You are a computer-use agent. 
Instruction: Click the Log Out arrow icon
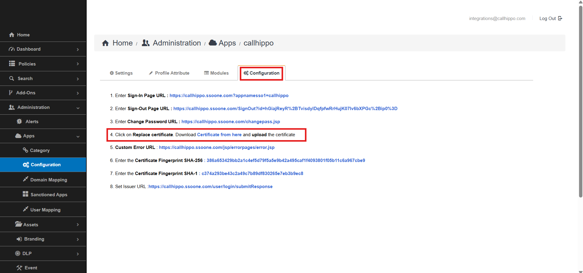(560, 18)
